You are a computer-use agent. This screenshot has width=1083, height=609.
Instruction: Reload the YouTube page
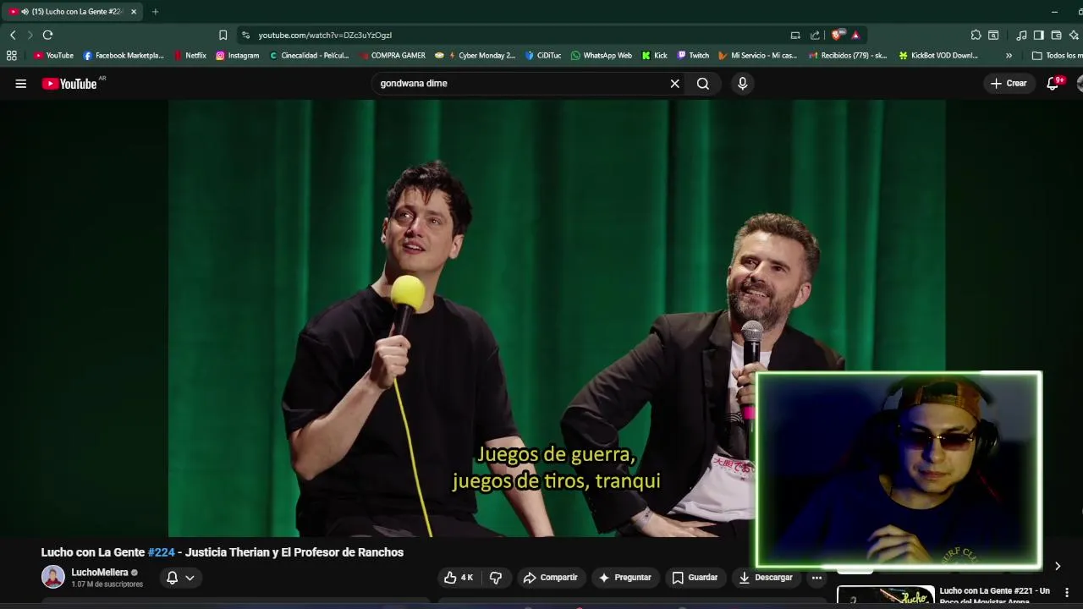click(47, 35)
